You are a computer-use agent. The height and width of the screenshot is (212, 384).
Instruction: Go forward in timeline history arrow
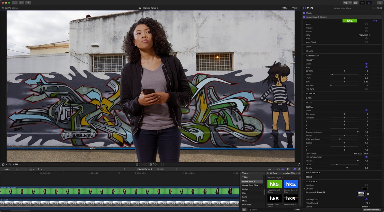177,169
